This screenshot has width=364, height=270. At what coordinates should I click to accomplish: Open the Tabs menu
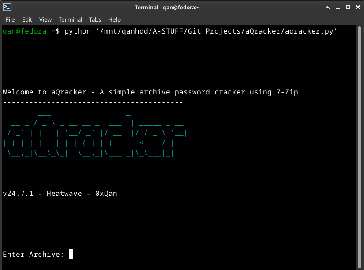coord(95,20)
